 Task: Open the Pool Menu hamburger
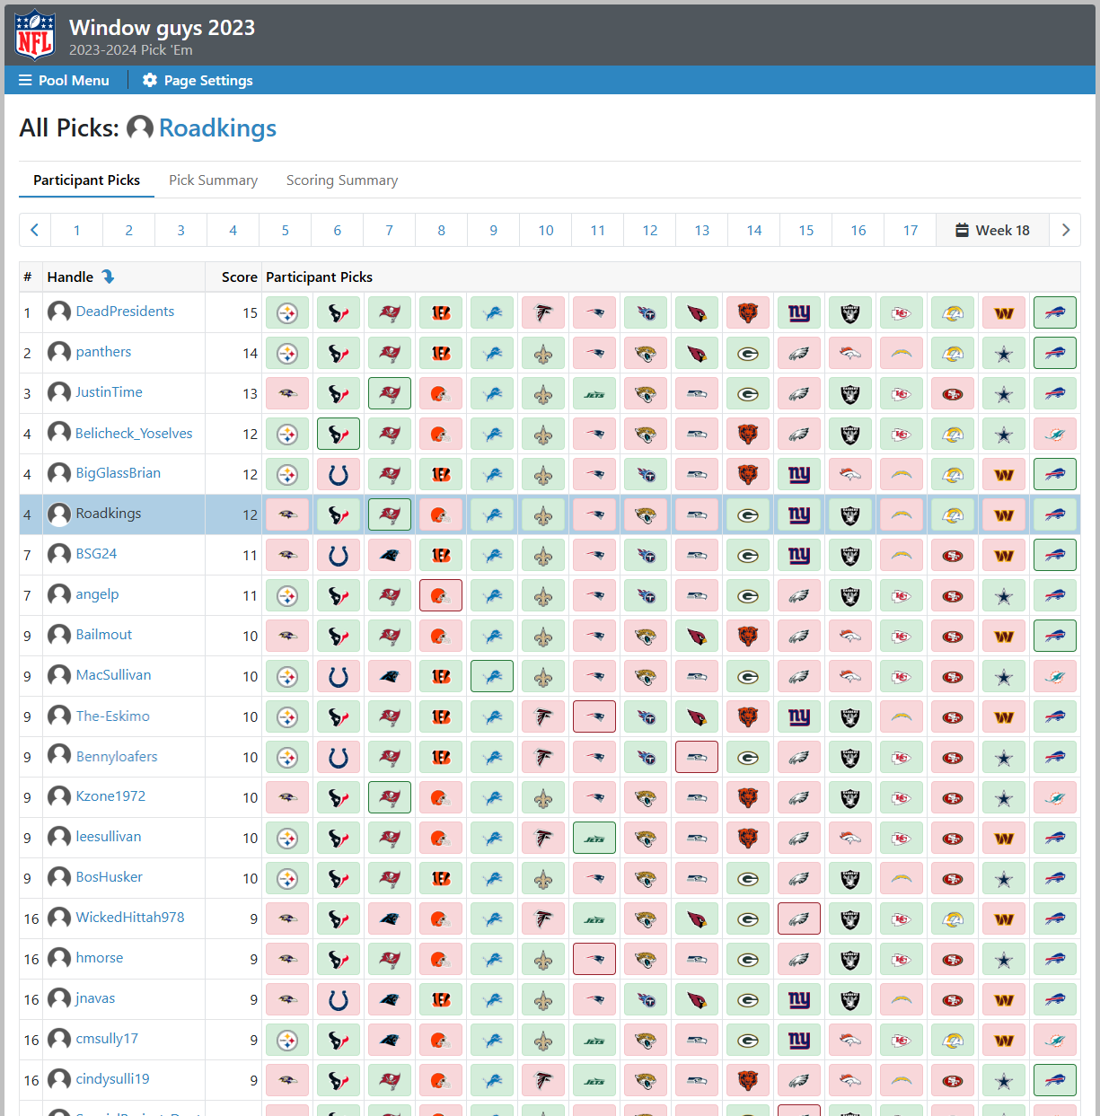pyautogui.click(x=64, y=80)
